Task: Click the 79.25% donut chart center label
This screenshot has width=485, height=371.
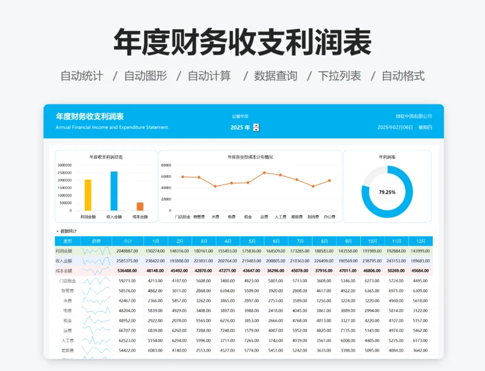Action: (x=387, y=192)
